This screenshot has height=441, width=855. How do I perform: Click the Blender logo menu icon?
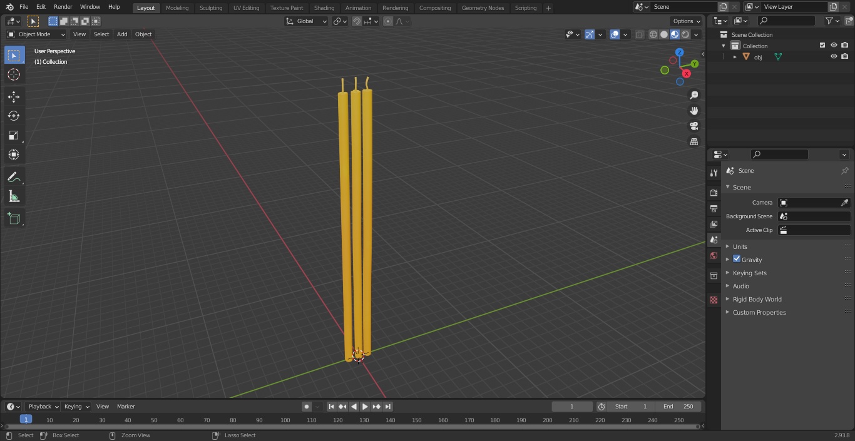[9, 7]
